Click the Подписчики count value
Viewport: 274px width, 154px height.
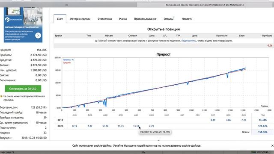click(46, 127)
